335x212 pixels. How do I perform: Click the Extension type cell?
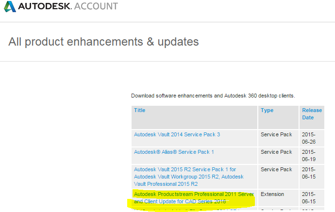coord(272,194)
